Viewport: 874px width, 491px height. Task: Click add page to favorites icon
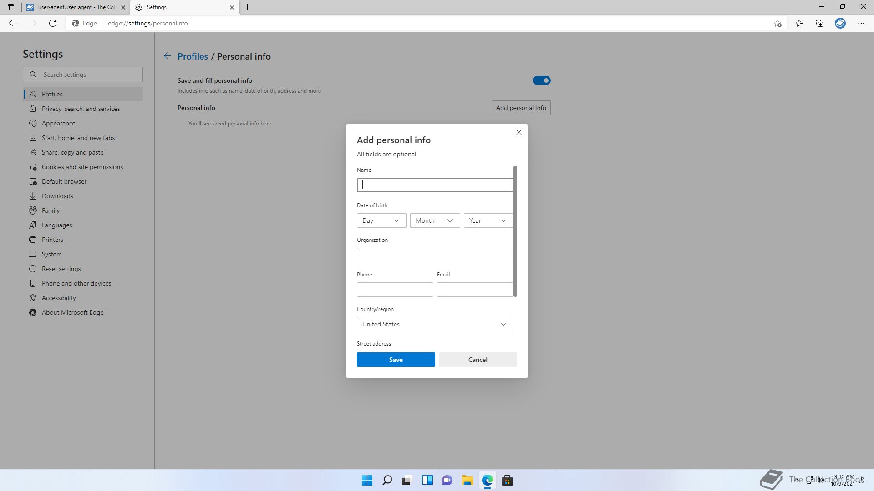coord(777,23)
